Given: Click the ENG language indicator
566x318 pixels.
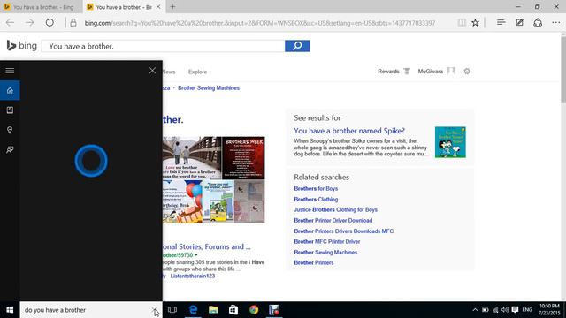Looking at the screenshot, I should (527, 310).
